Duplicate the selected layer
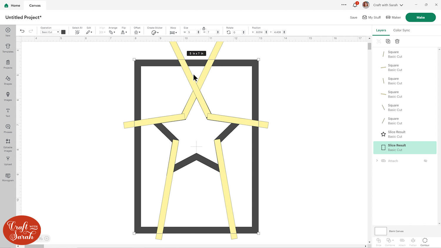 pos(388,41)
